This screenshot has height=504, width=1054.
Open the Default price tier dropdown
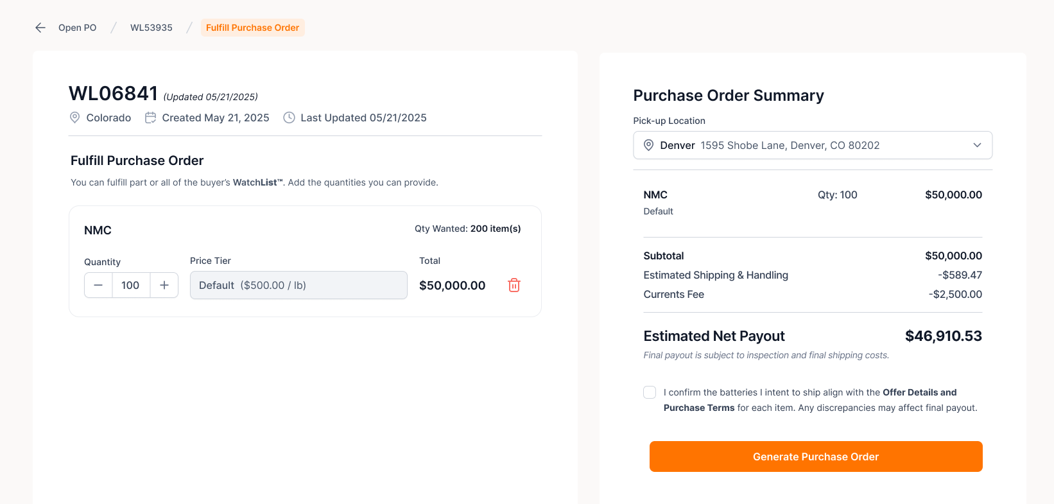coord(298,285)
